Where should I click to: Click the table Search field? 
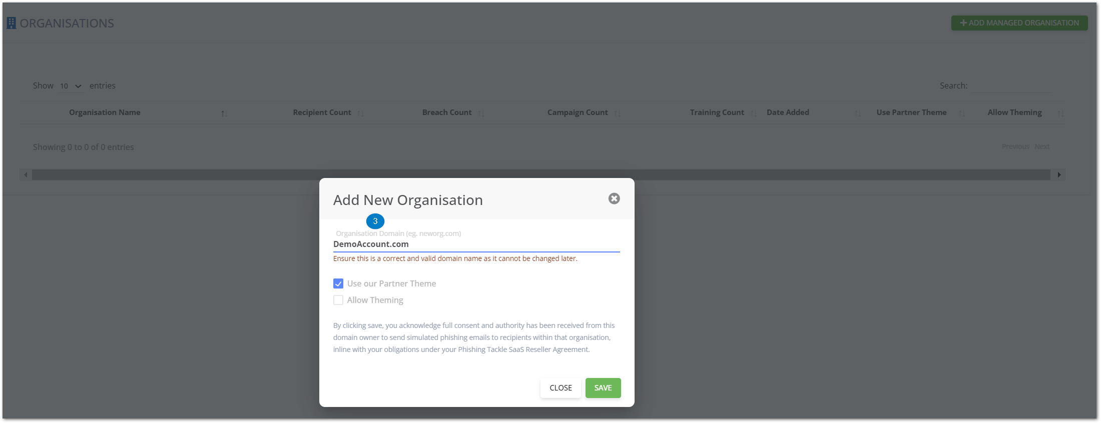(x=1012, y=86)
